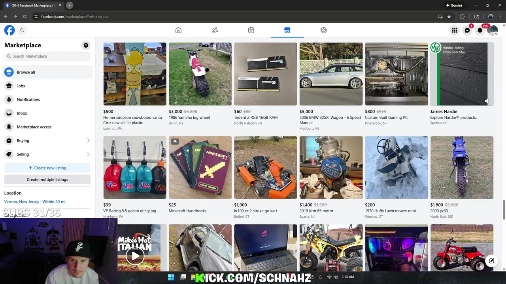The image size is (506, 284).
Task: Open 2019 Ktm 65 motor photo
Action: (x=331, y=167)
